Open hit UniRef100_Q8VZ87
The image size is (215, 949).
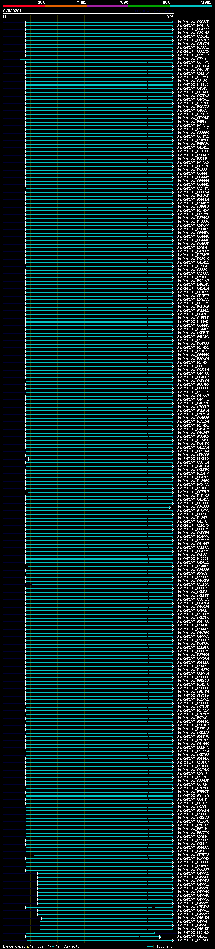click(x=193, y=40)
